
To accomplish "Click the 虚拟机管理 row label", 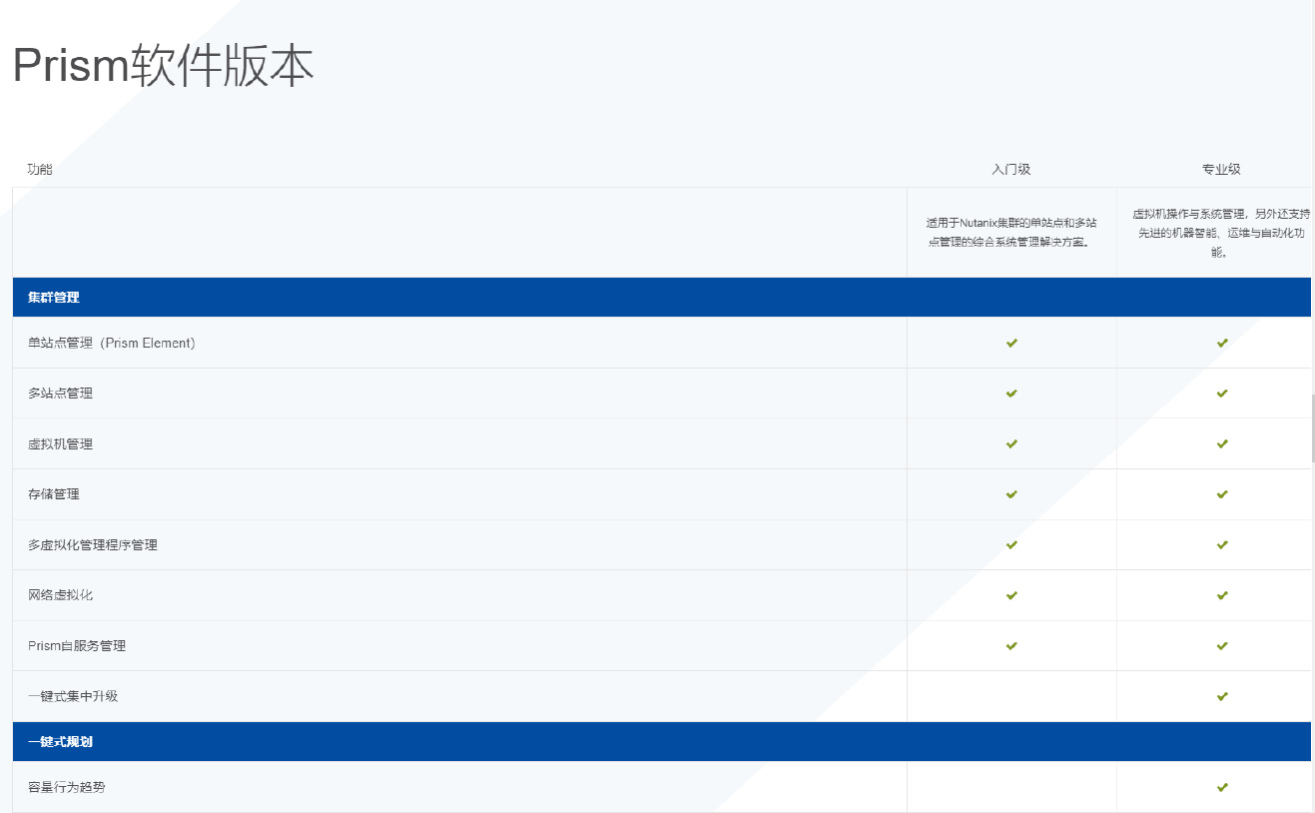I will point(60,443).
